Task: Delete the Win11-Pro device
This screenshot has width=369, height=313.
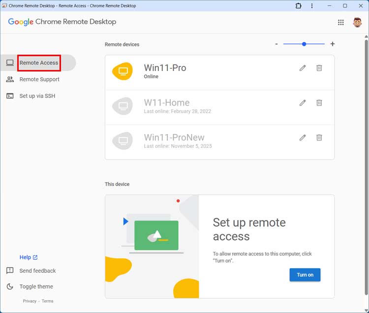Action: pyautogui.click(x=319, y=68)
